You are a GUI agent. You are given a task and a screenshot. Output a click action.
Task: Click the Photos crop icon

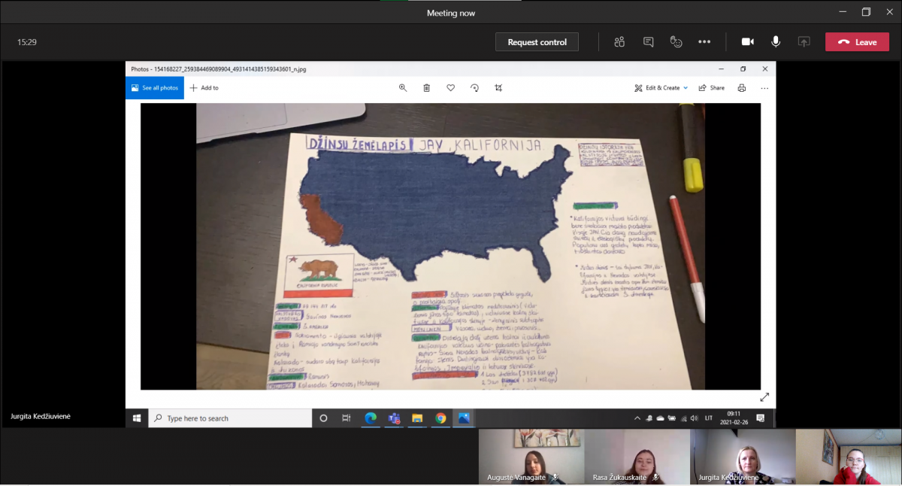pos(498,88)
